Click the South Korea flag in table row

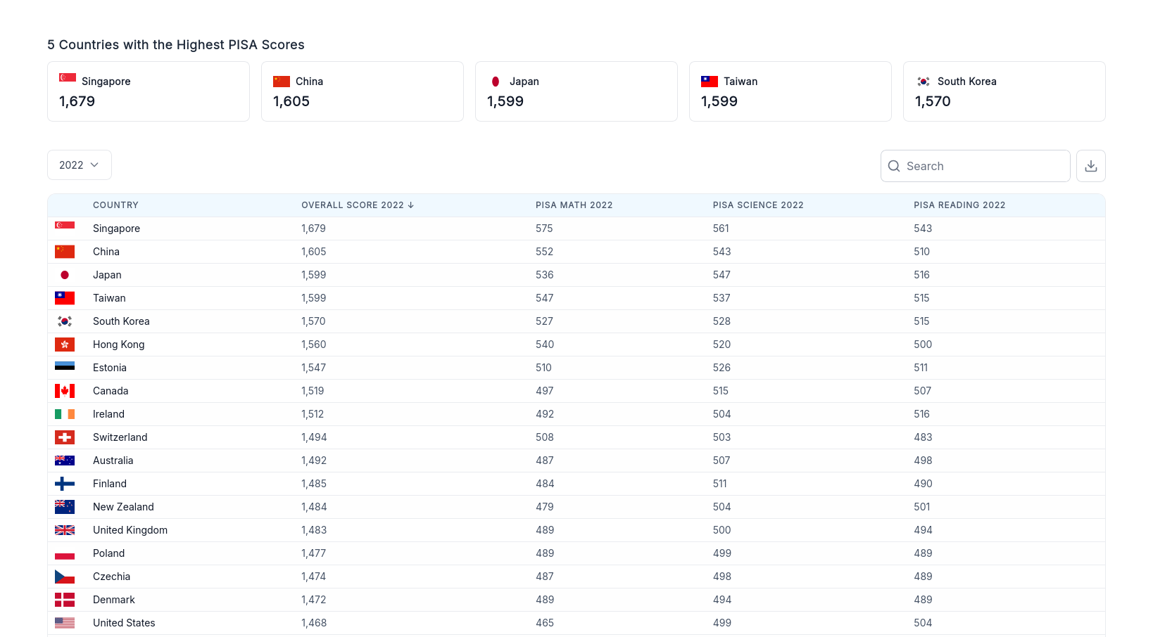pyautogui.click(x=65, y=321)
